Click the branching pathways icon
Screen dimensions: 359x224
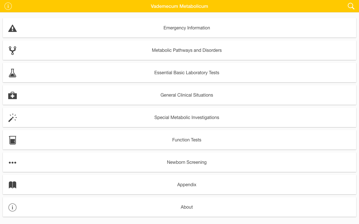[x=12, y=50]
